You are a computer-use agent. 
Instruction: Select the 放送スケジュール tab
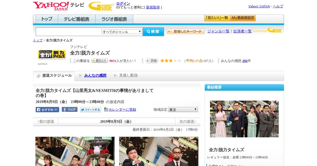pyautogui.click(x=54, y=76)
